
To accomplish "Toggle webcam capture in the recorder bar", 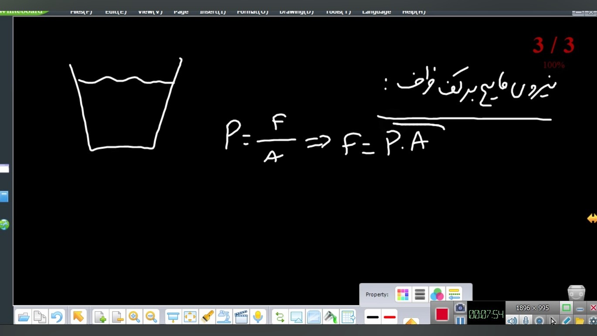I will [x=539, y=321].
